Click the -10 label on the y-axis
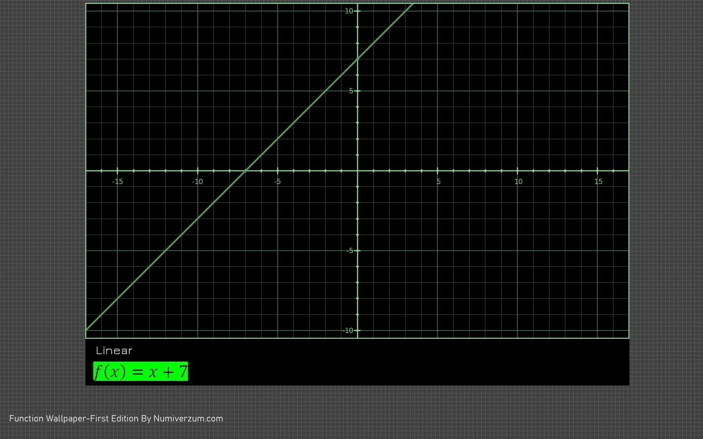703x439 pixels. point(348,330)
